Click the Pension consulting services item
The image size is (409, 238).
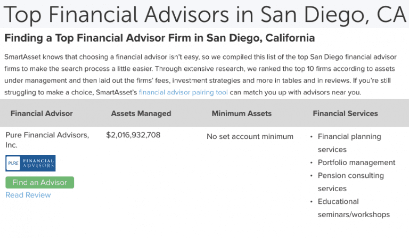pos(350,182)
